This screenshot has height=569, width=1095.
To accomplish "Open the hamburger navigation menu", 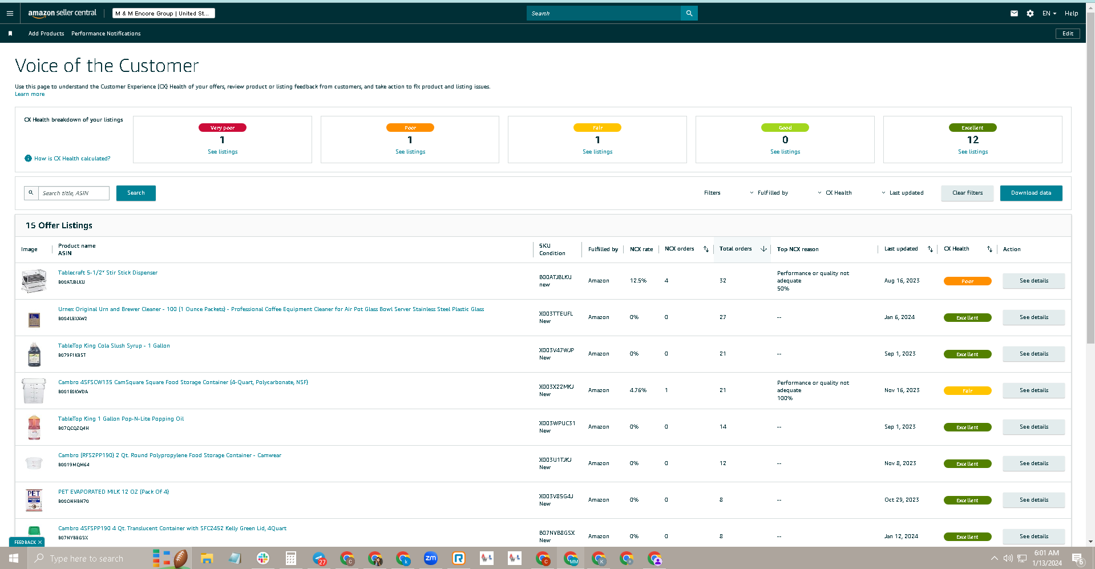I will 10,13.
